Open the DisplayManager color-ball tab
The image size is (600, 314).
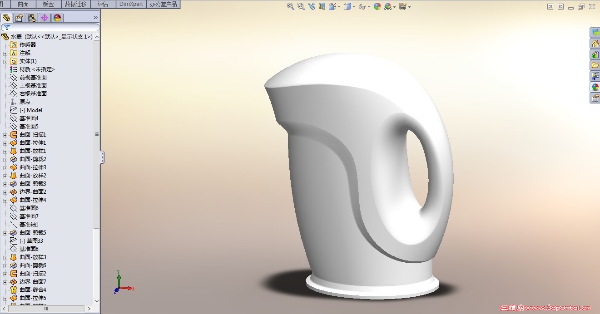[x=57, y=18]
